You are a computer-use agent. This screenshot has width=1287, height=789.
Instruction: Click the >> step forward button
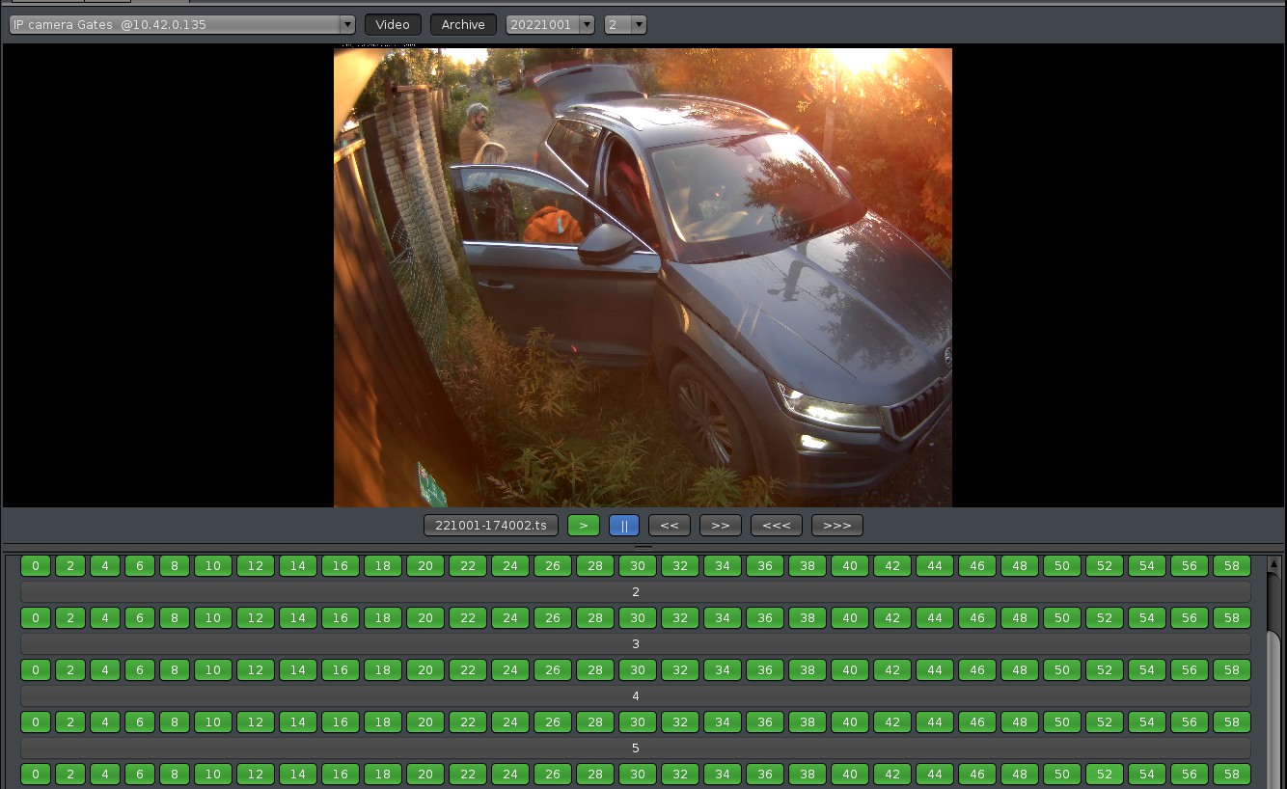(x=720, y=526)
